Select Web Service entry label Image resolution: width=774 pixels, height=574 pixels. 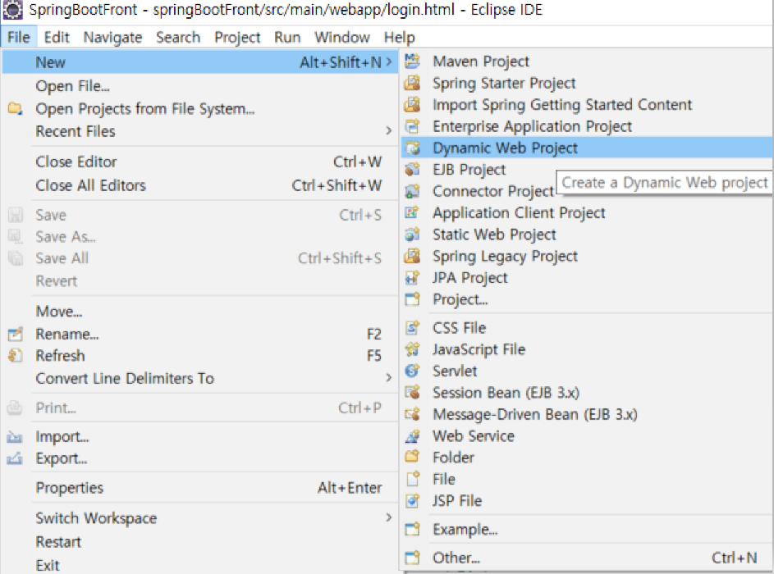(474, 436)
